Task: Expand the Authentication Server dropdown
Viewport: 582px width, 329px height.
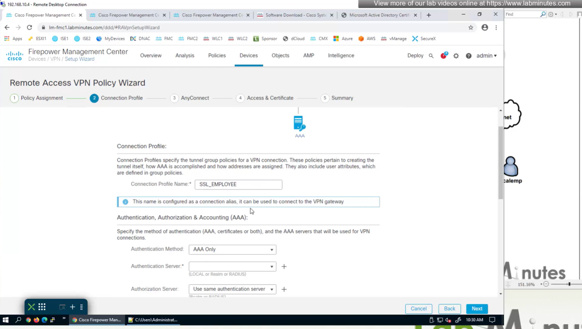Action: 233,267
